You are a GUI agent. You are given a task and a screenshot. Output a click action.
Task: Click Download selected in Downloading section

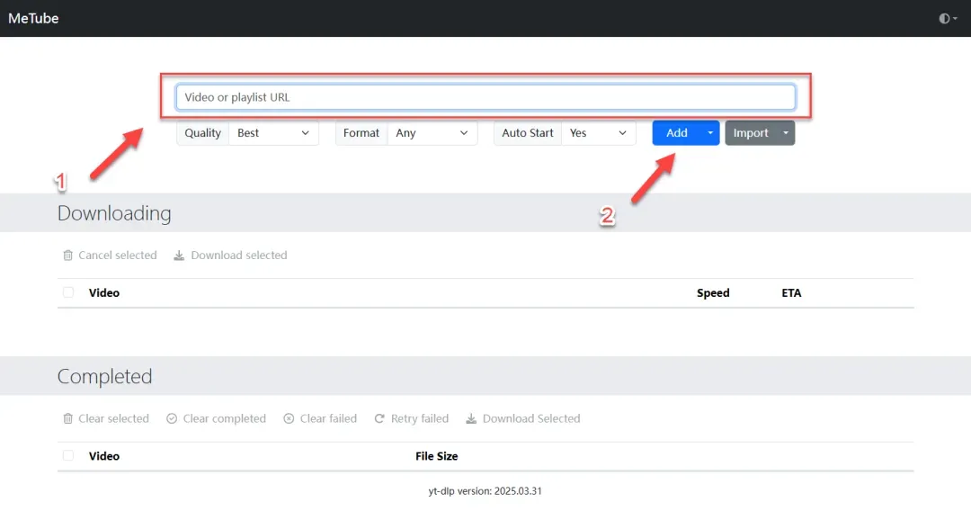click(x=230, y=255)
